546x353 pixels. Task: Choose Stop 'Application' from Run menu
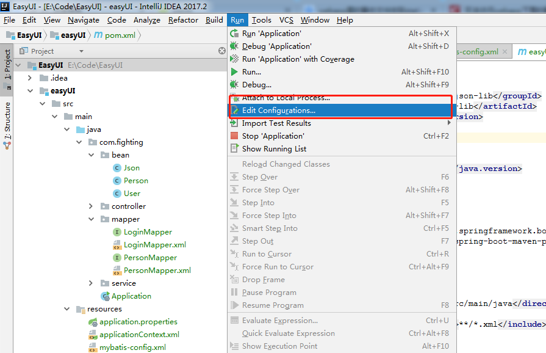coord(342,136)
